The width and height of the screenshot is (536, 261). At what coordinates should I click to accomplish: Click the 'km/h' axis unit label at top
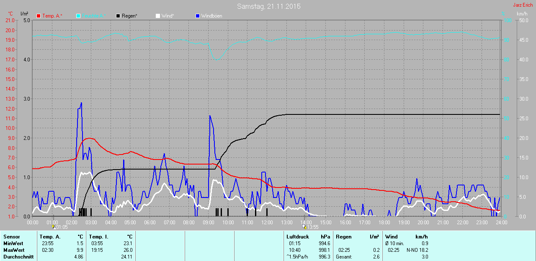(x=522, y=14)
